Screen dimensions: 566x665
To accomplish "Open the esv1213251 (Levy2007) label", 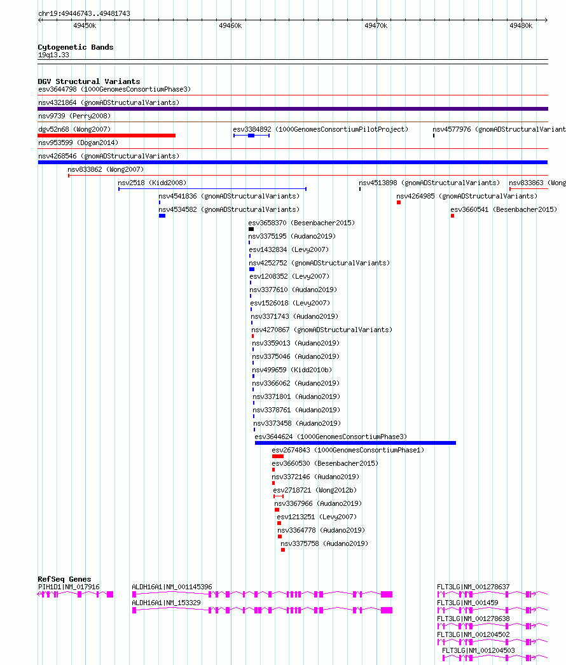I will coord(317,517).
